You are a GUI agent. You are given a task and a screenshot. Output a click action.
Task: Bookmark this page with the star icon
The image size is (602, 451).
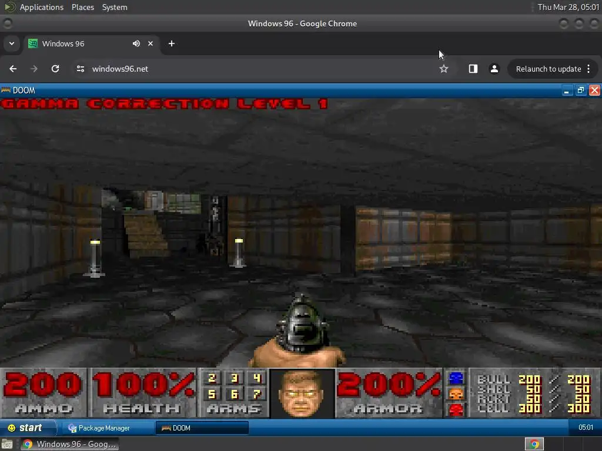[x=444, y=69]
